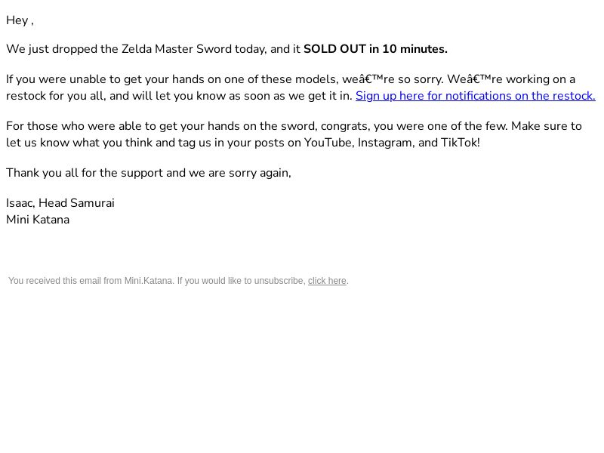Image resolution: width=604 pixels, height=453 pixels.
Task: Open the restock notifications sign-up link
Action: 476,96
